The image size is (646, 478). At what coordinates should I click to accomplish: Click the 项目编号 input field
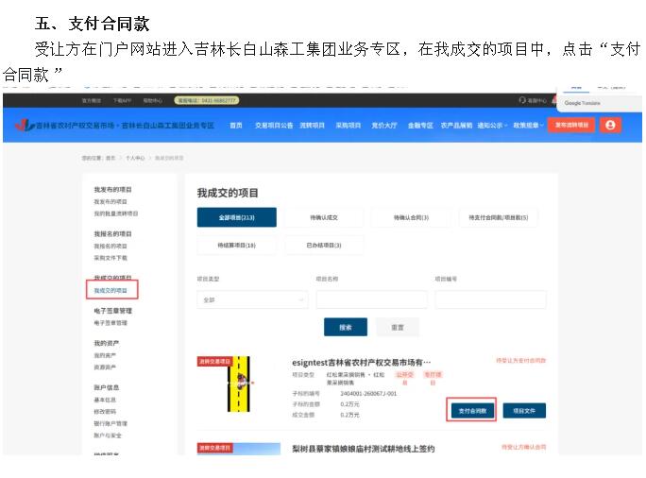490,299
